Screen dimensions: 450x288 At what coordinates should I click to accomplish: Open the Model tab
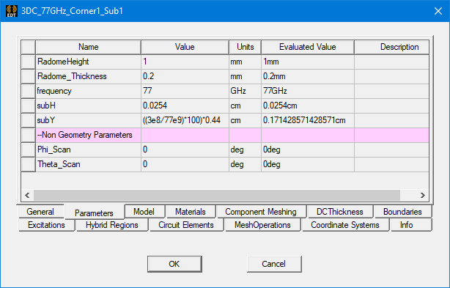click(x=144, y=212)
